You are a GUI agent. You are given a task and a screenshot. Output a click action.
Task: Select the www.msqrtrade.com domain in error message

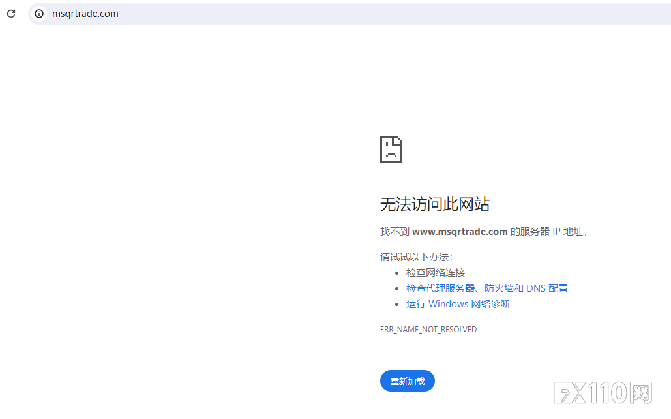460,232
